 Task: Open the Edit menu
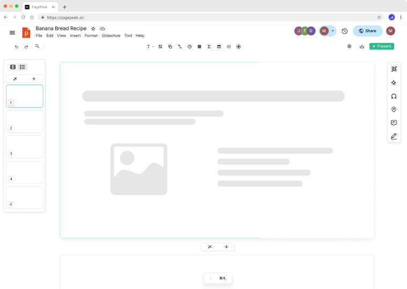50,36
